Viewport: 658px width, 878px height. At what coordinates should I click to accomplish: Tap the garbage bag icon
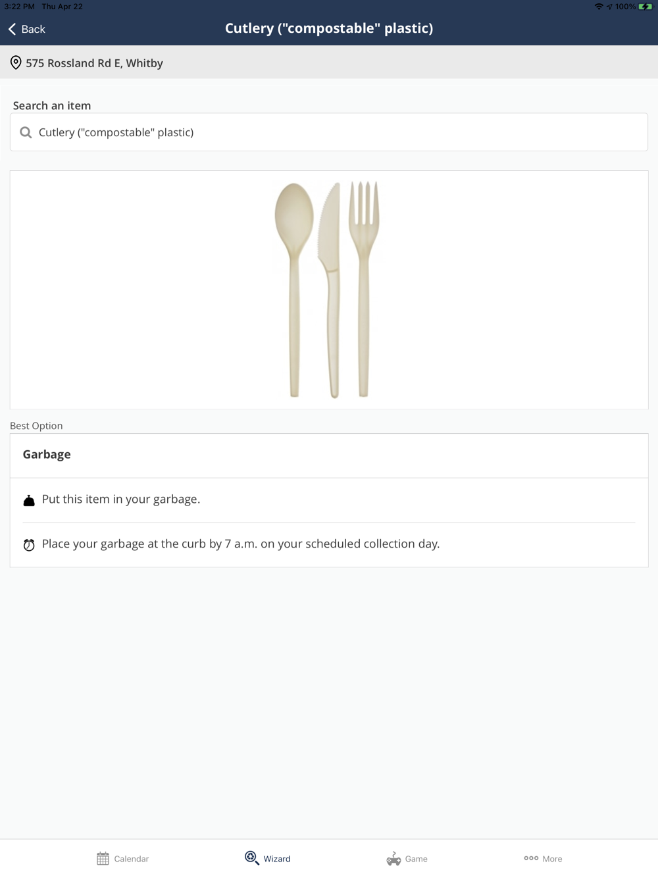pos(29,501)
